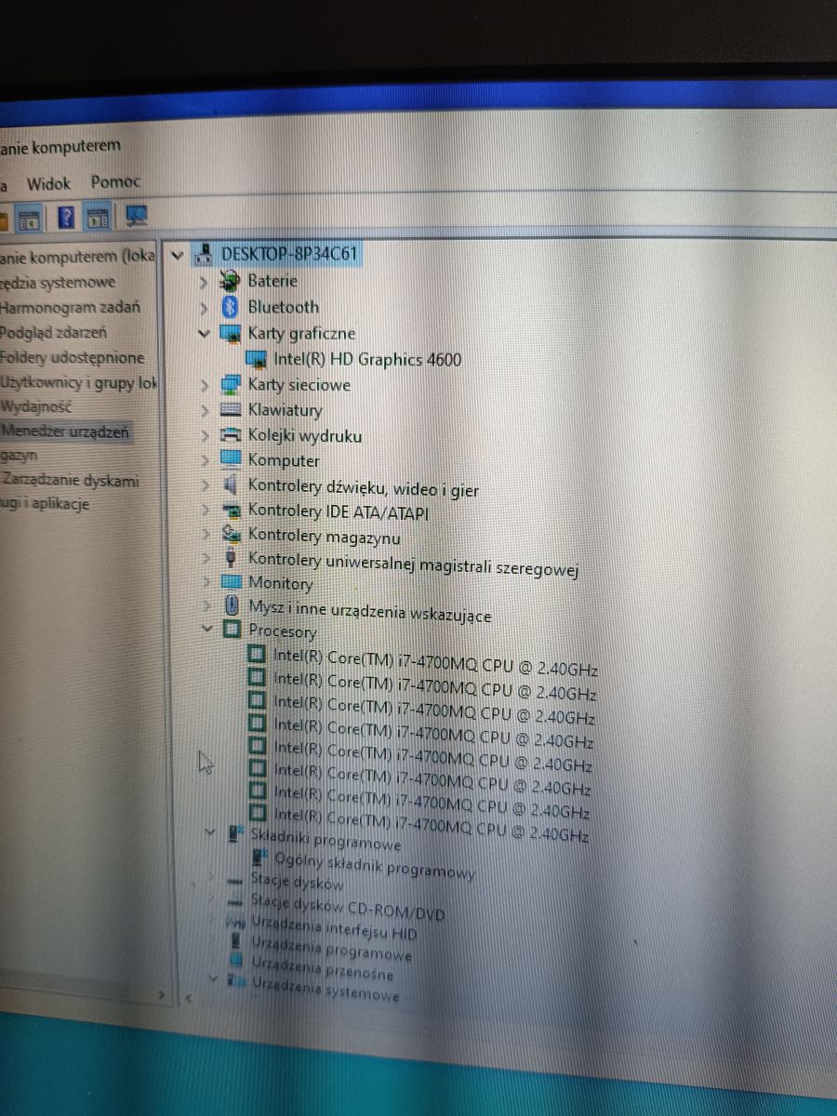Screen dimensions: 837x1116
Task: Click the Kolejki wydruku printer icon
Action: pyautogui.click(x=231, y=434)
